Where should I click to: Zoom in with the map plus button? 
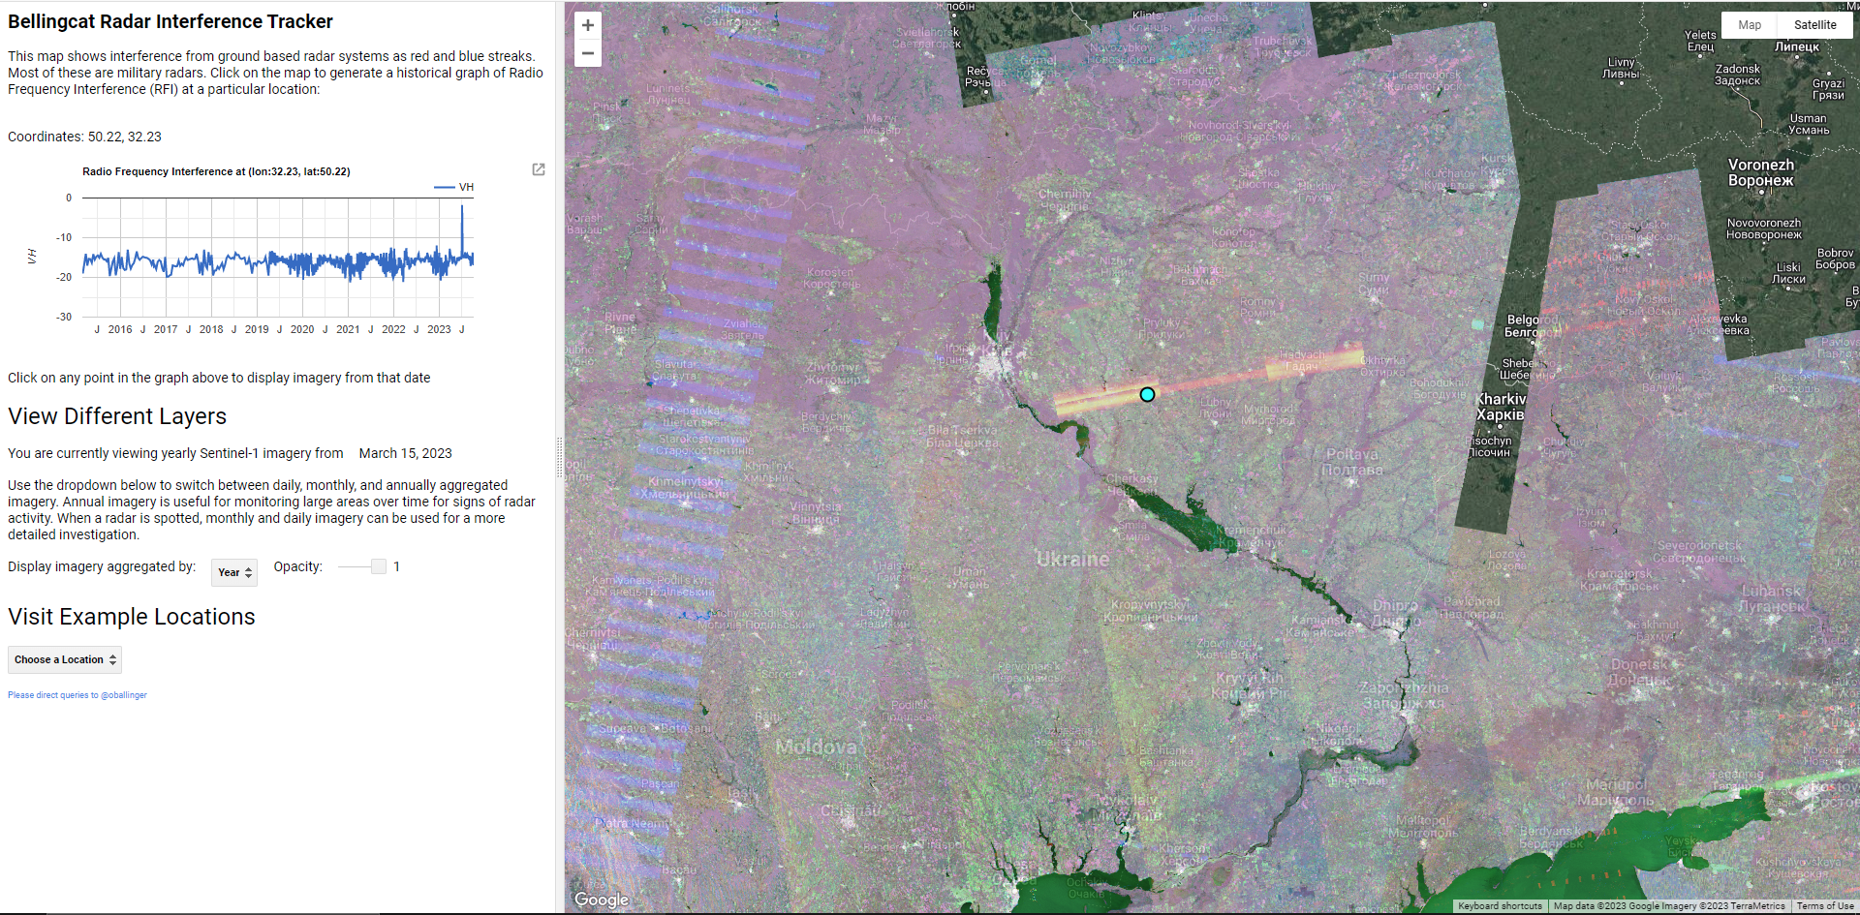[588, 26]
